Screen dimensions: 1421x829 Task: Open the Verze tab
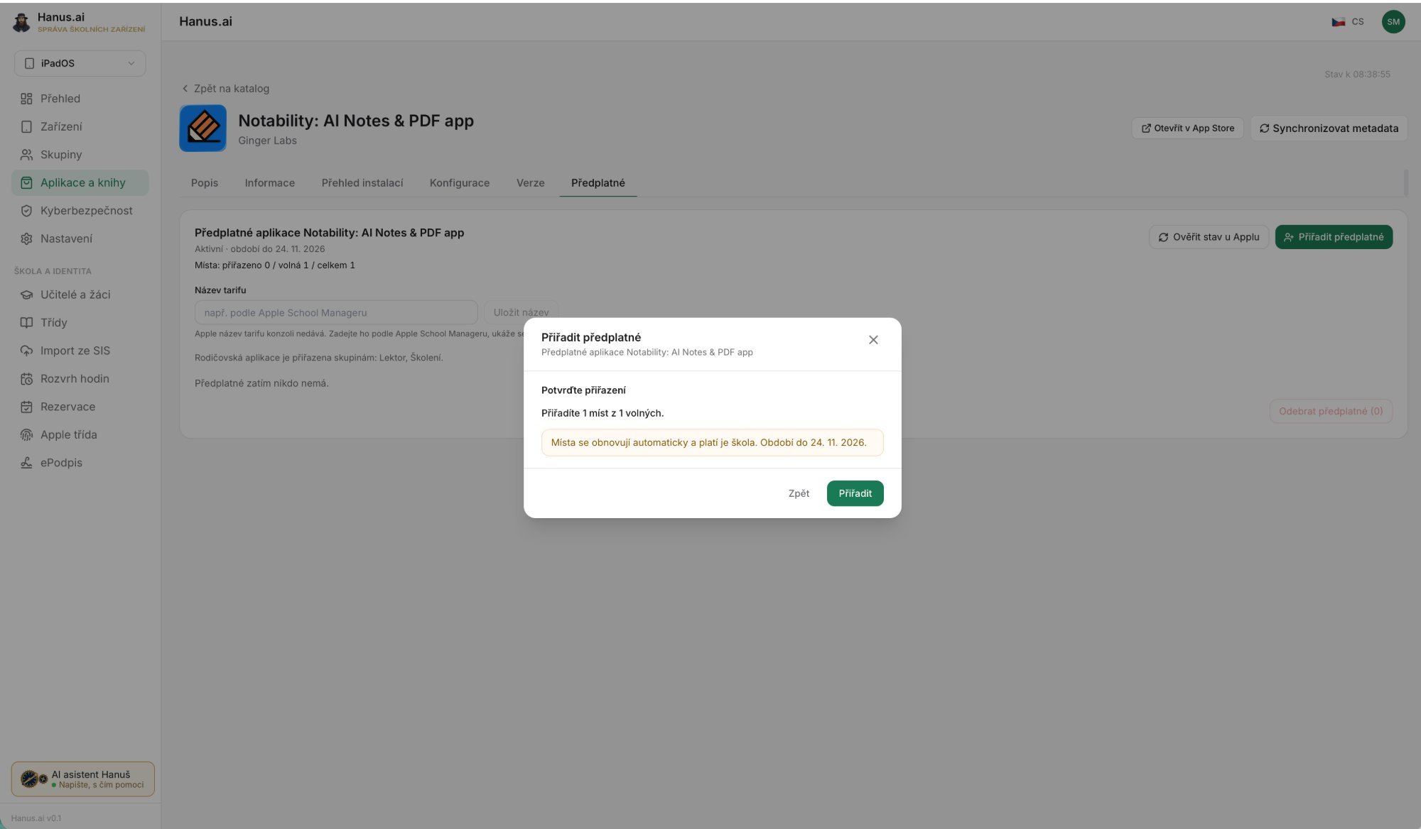[x=530, y=183]
